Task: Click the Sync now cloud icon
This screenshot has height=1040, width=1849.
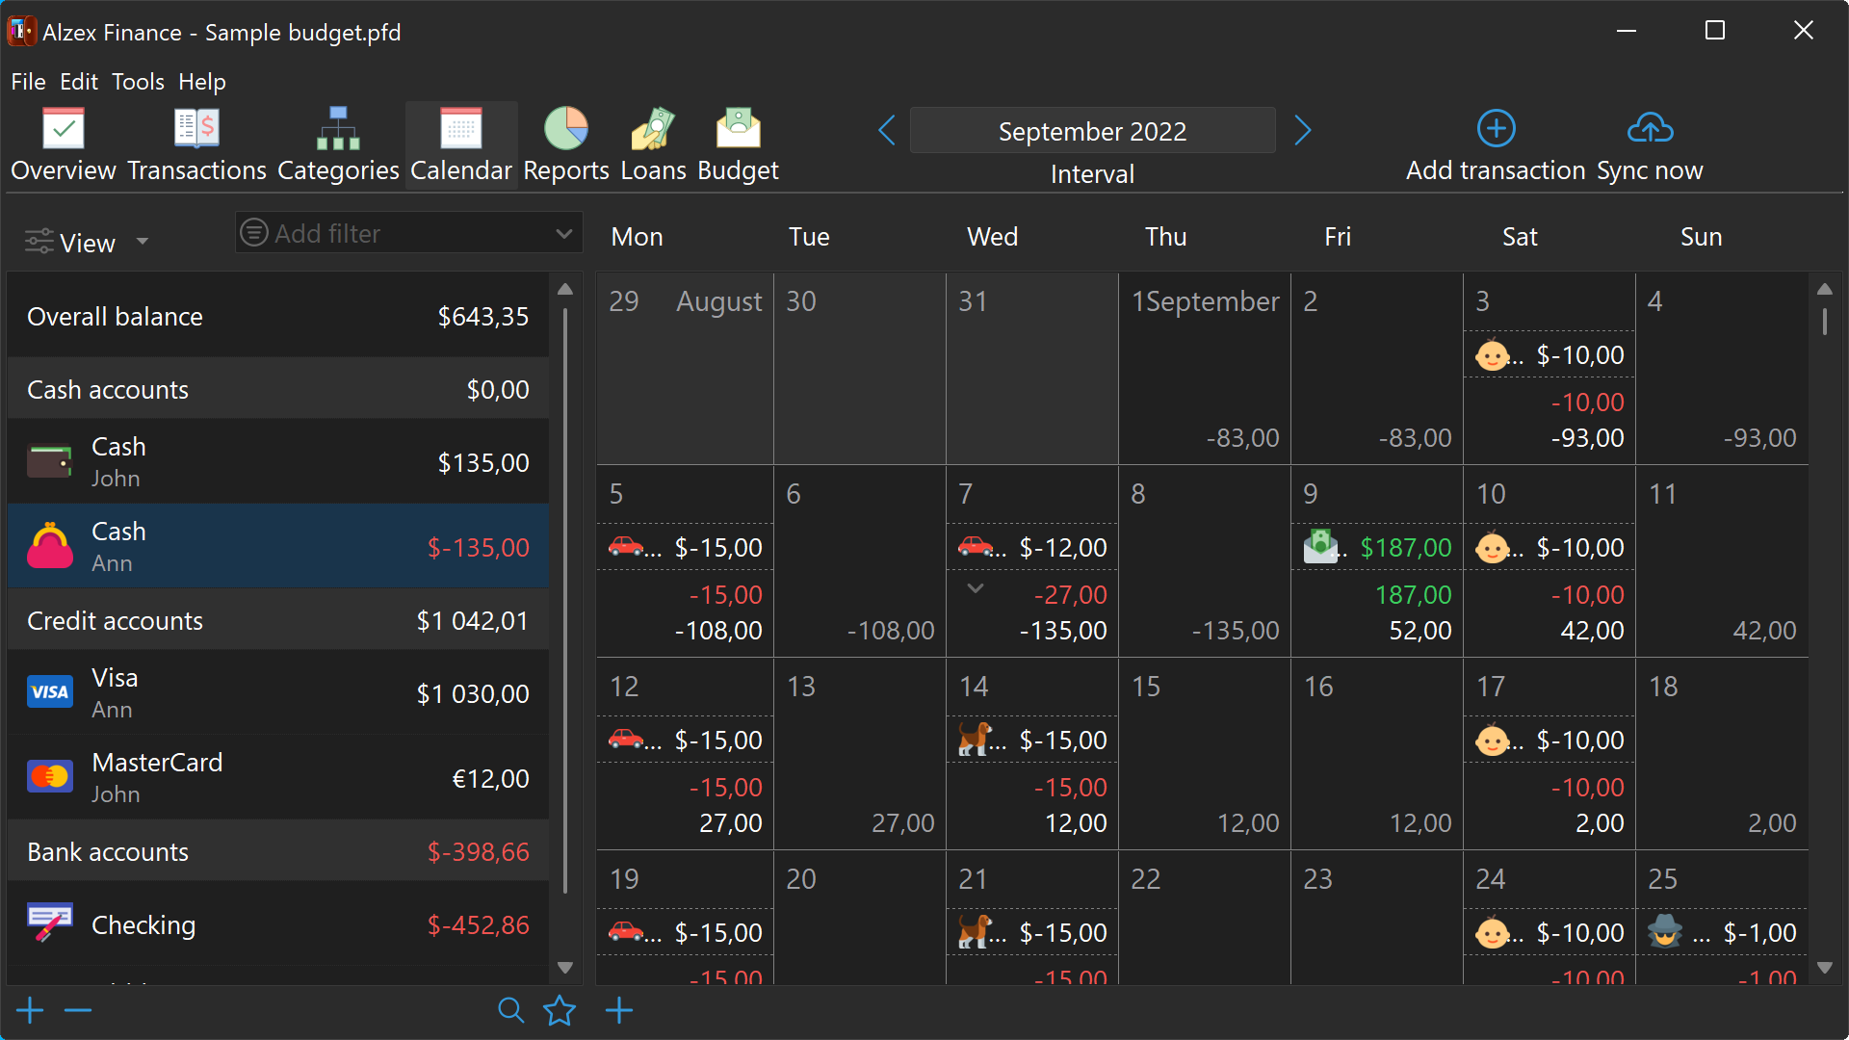Action: click(1650, 129)
